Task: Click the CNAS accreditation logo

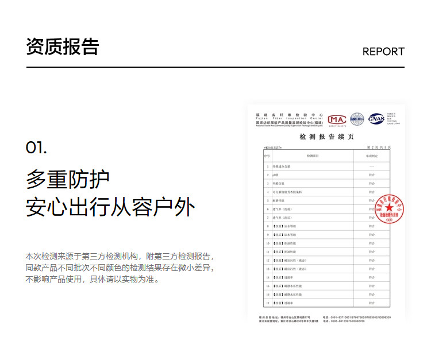Action: (376, 118)
